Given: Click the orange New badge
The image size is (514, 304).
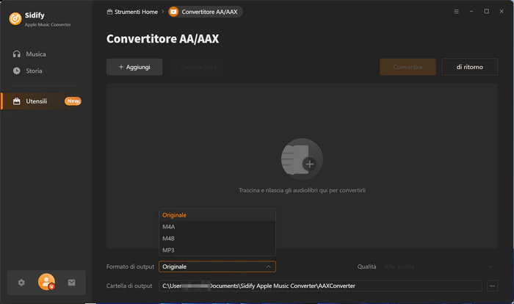Looking at the screenshot, I should (x=73, y=101).
